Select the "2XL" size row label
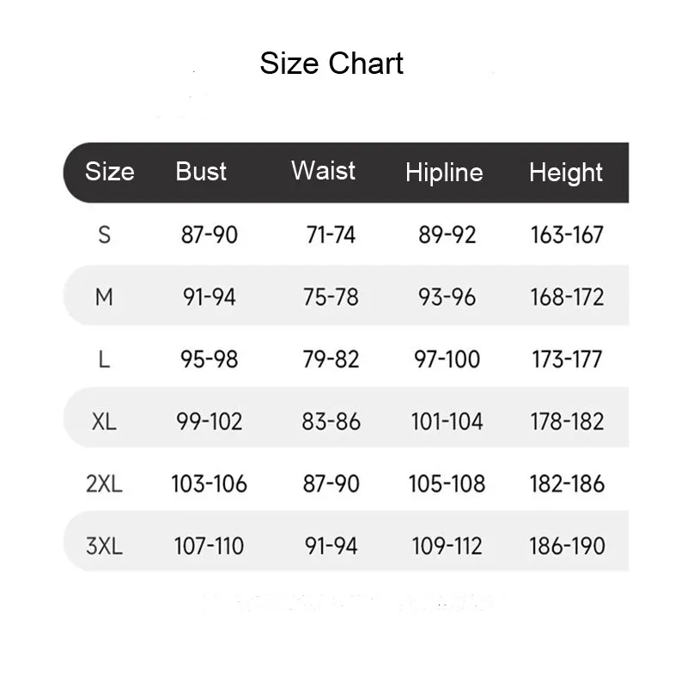This screenshot has height=687, width=687. click(105, 483)
